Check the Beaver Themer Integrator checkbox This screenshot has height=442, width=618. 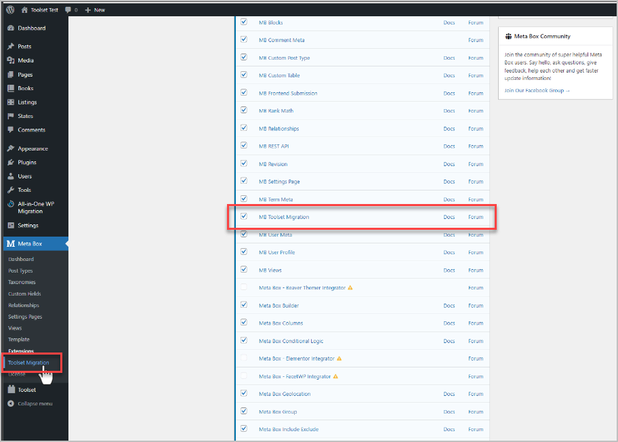pos(244,287)
